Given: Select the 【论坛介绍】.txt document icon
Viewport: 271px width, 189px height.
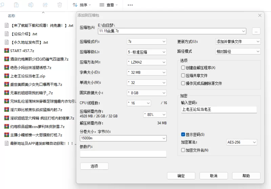Looking at the screenshot, I should click(6, 34).
